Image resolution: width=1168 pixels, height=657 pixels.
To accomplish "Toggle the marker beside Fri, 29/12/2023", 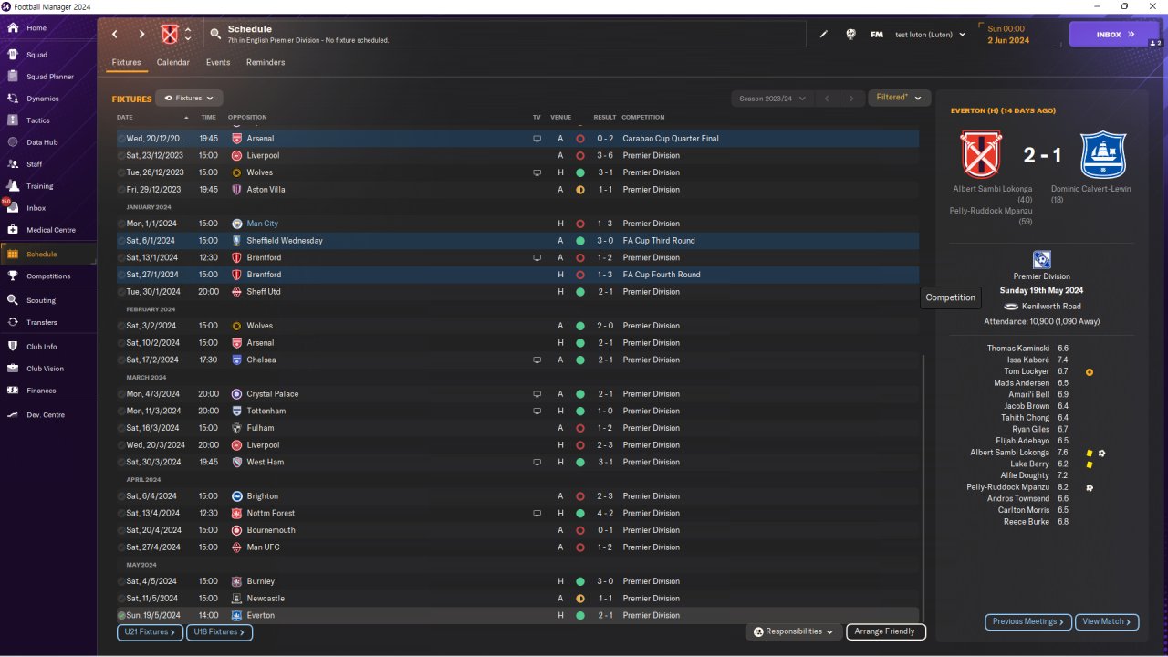I will tap(121, 190).
